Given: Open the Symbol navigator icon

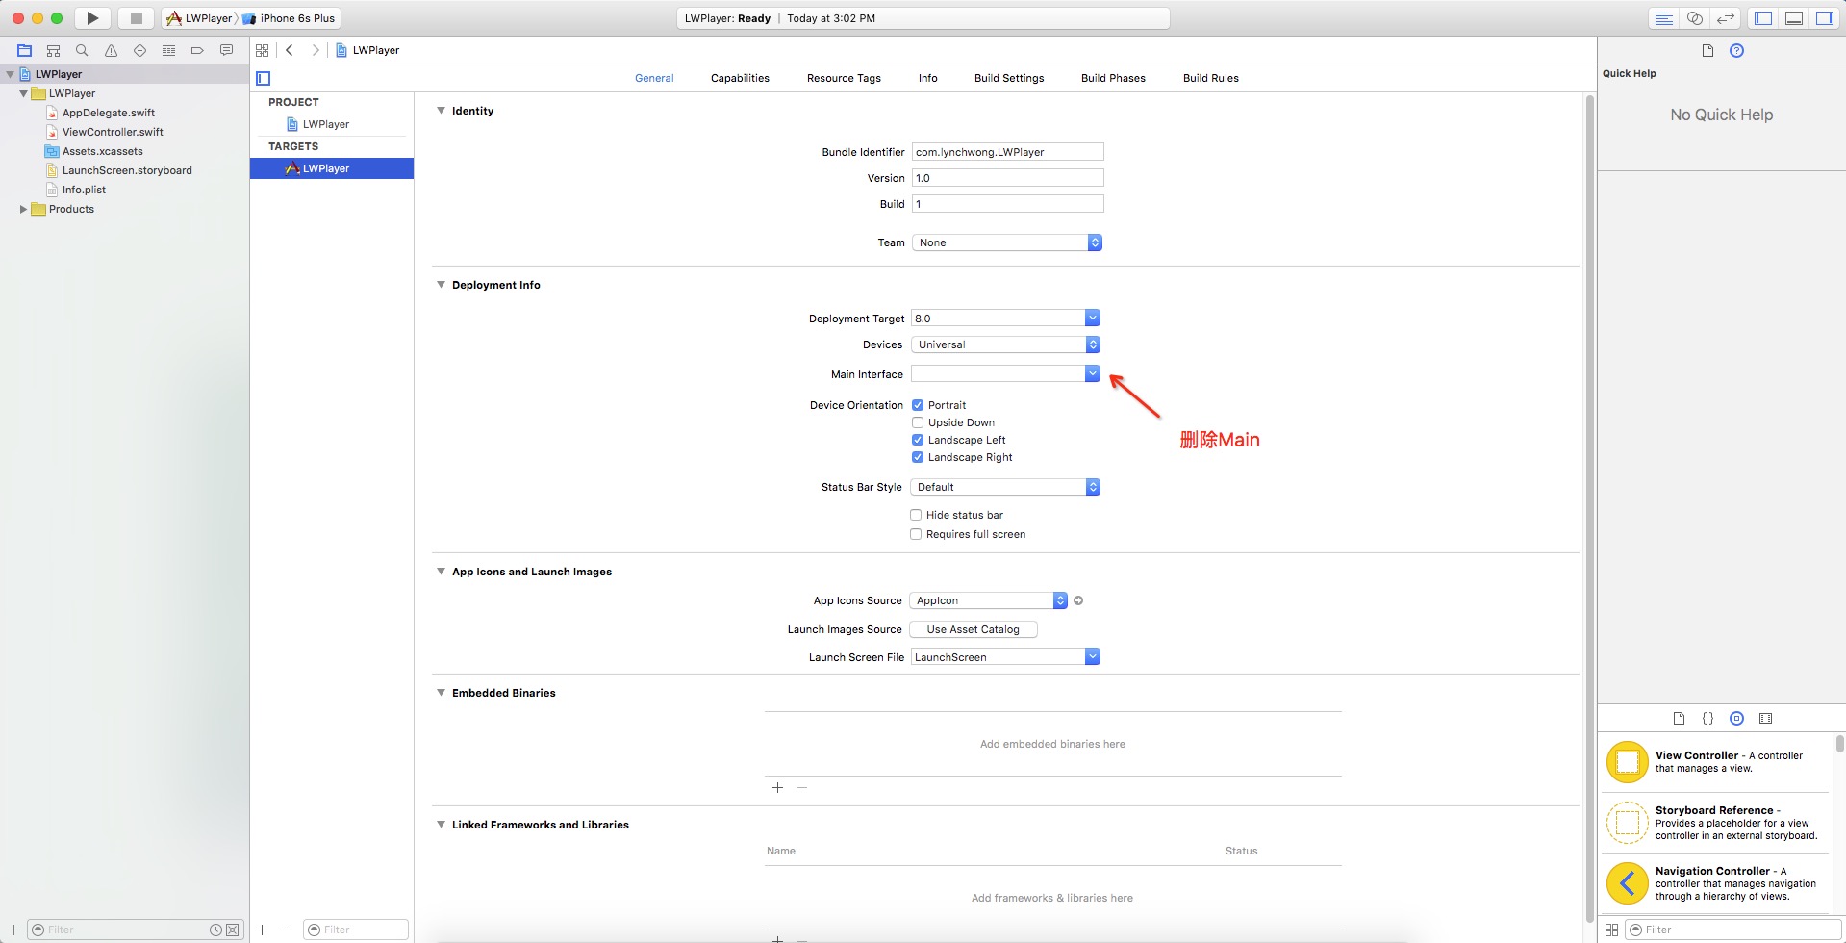Looking at the screenshot, I should click(x=54, y=50).
